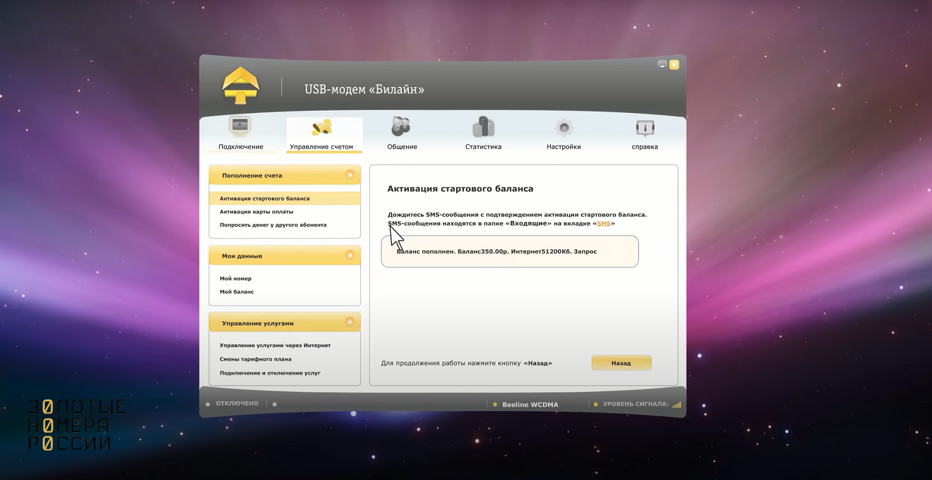Image resolution: width=932 pixels, height=480 pixels.
Task: Switch to the Статистика tab label
Action: tap(483, 147)
